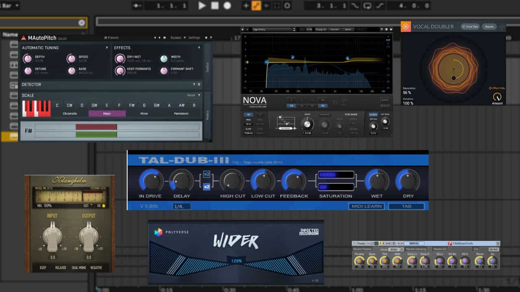Flip the Klanghelm Input switch
This screenshot has height=292, width=520.
click(52, 237)
